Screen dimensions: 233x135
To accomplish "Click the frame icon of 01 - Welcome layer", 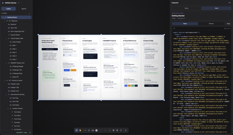I will tap(7, 21).
